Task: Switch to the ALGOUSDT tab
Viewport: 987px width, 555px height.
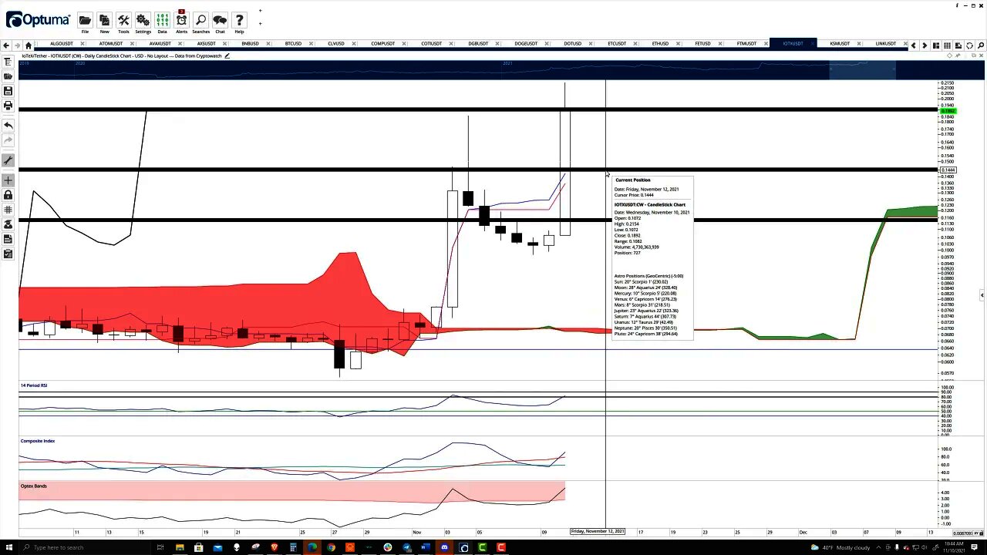Action: coord(62,44)
